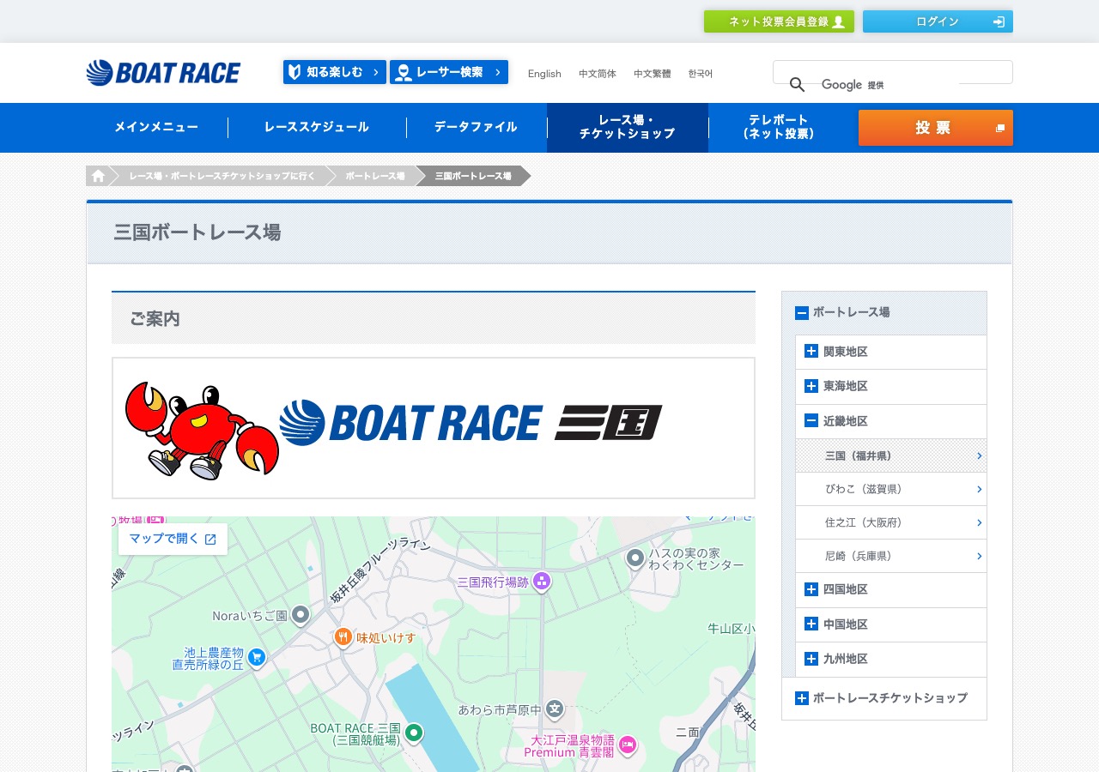Click あわら市芦原中 school map pin
This screenshot has height=772, width=1099.
tap(555, 709)
